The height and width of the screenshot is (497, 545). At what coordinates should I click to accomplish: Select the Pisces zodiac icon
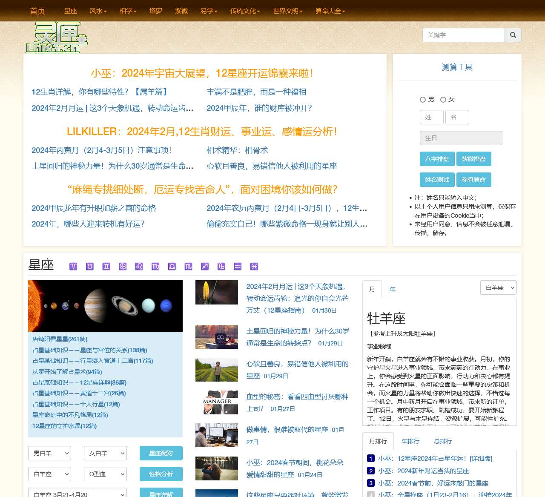pyautogui.click(x=254, y=266)
